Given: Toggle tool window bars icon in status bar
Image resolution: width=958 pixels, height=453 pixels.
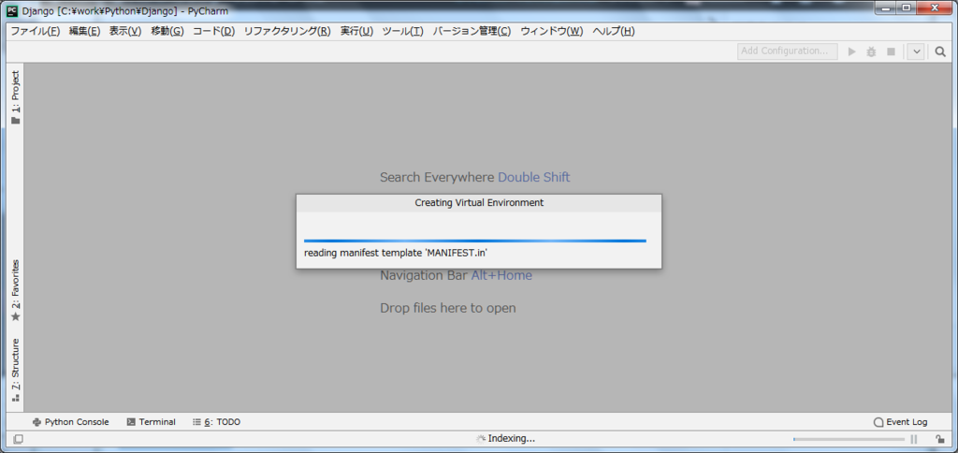Looking at the screenshot, I should [19, 439].
